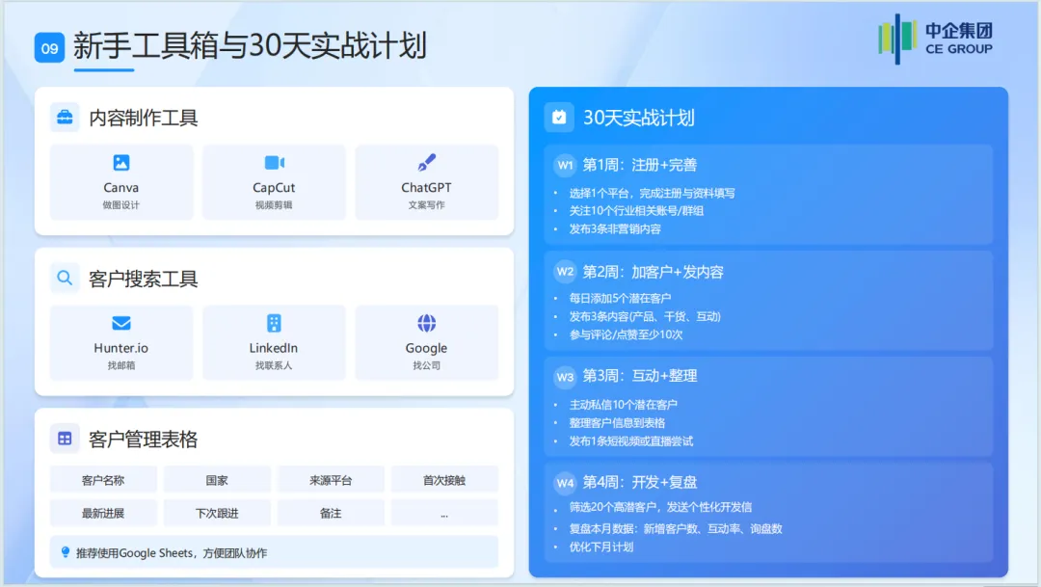This screenshot has height=587, width=1041.
Task: Select the magnifier icon next to 客户搜索工具
Action: (x=65, y=278)
